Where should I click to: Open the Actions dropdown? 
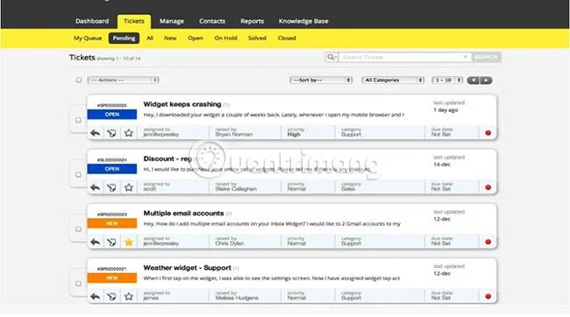124,80
